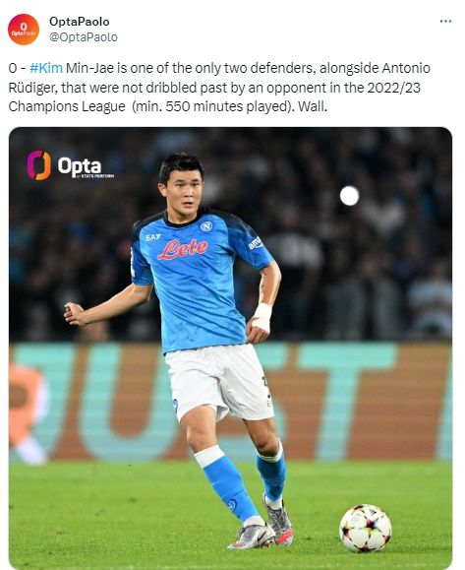Screen dimensions: 465x570
Task: Click the @OptaPaolo handle
Action: [84, 37]
